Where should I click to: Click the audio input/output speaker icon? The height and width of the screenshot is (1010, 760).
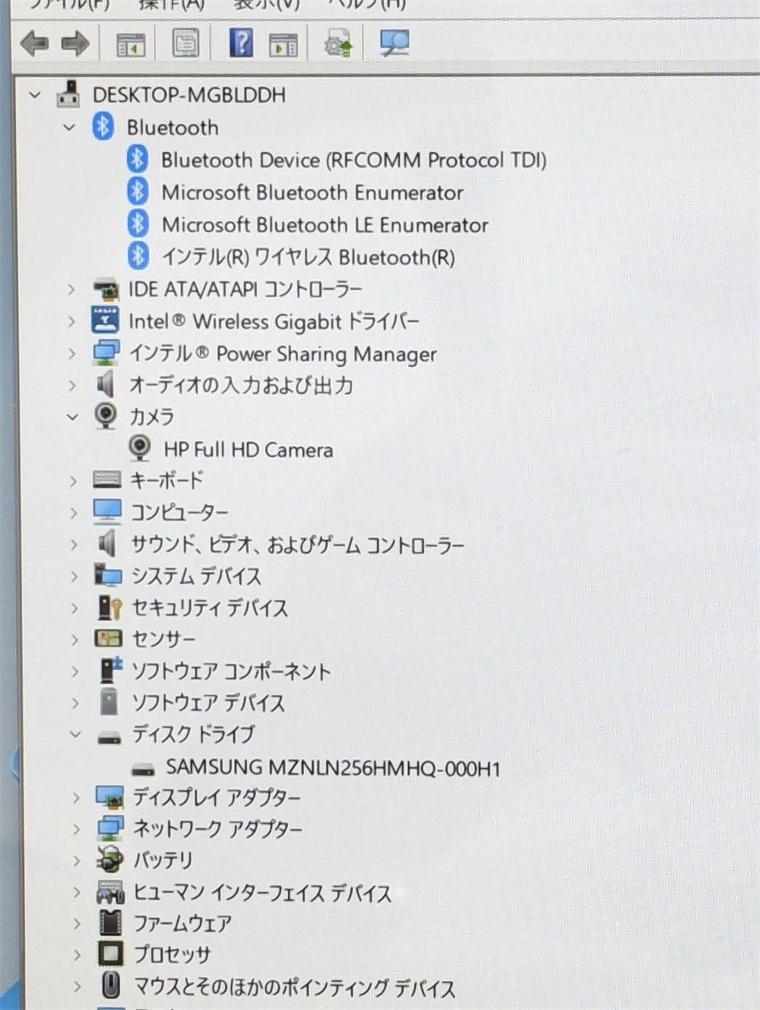click(106, 385)
